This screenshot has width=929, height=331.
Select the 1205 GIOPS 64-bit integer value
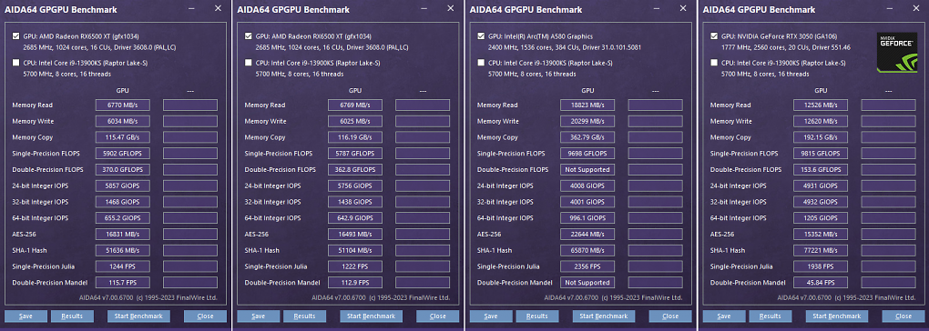pos(821,218)
